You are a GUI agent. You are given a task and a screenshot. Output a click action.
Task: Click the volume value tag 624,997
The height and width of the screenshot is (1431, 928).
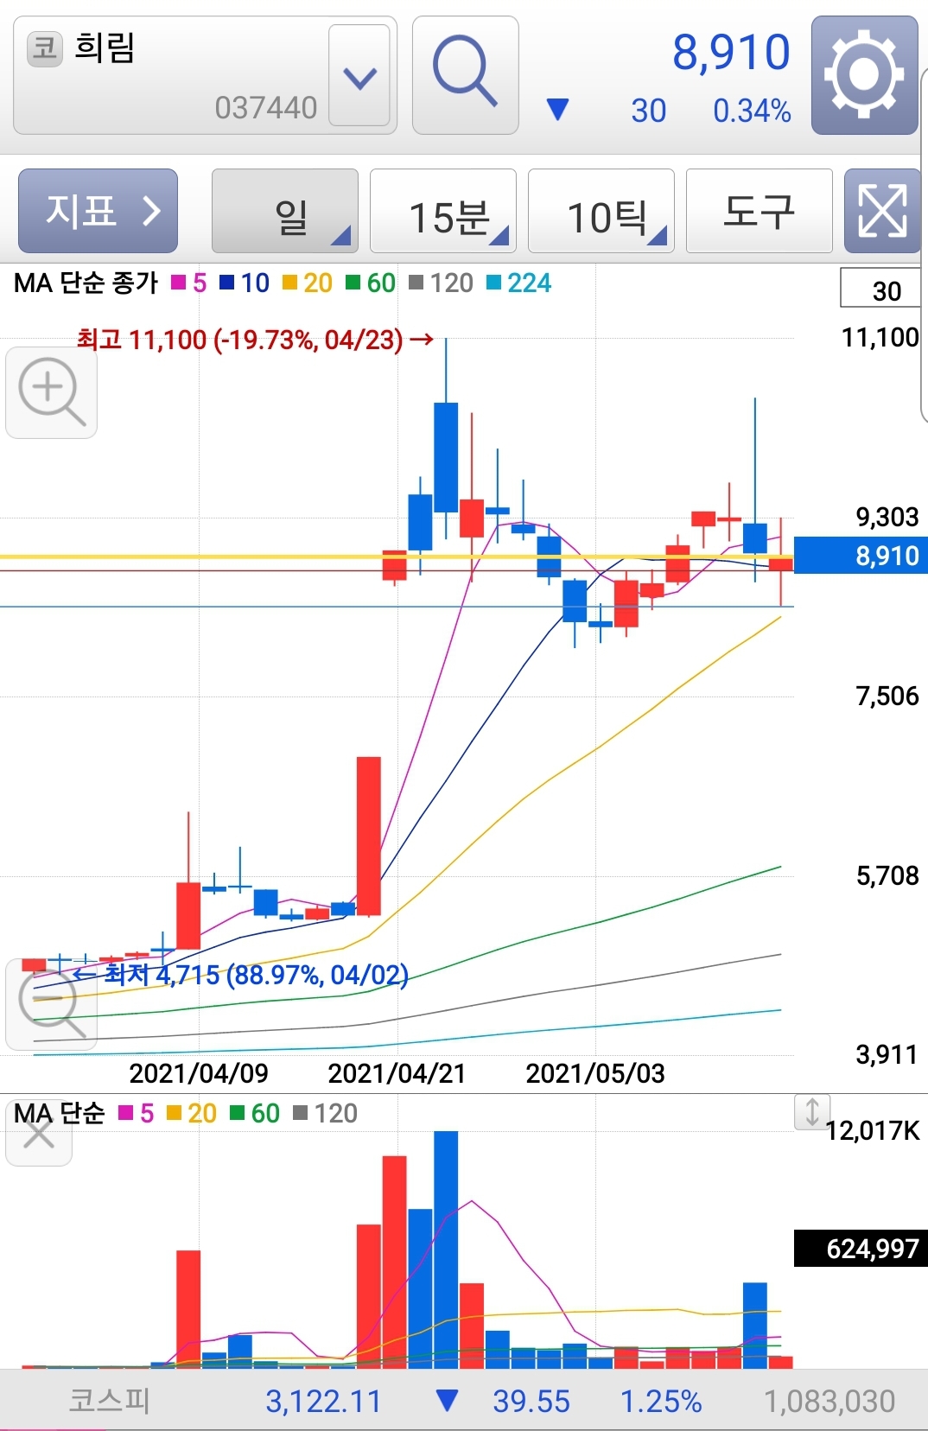tap(860, 1249)
